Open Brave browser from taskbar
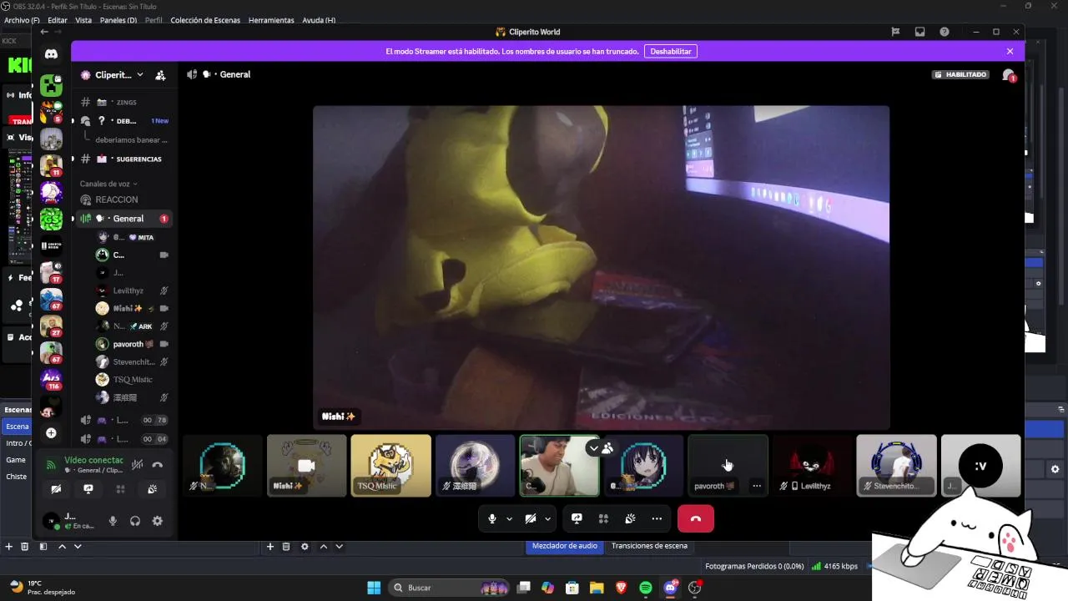This screenshot has width=1068, height=601. [x=621, y=588]
